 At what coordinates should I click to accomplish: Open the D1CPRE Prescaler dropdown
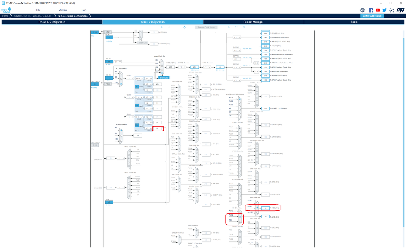tap(182, 67)
